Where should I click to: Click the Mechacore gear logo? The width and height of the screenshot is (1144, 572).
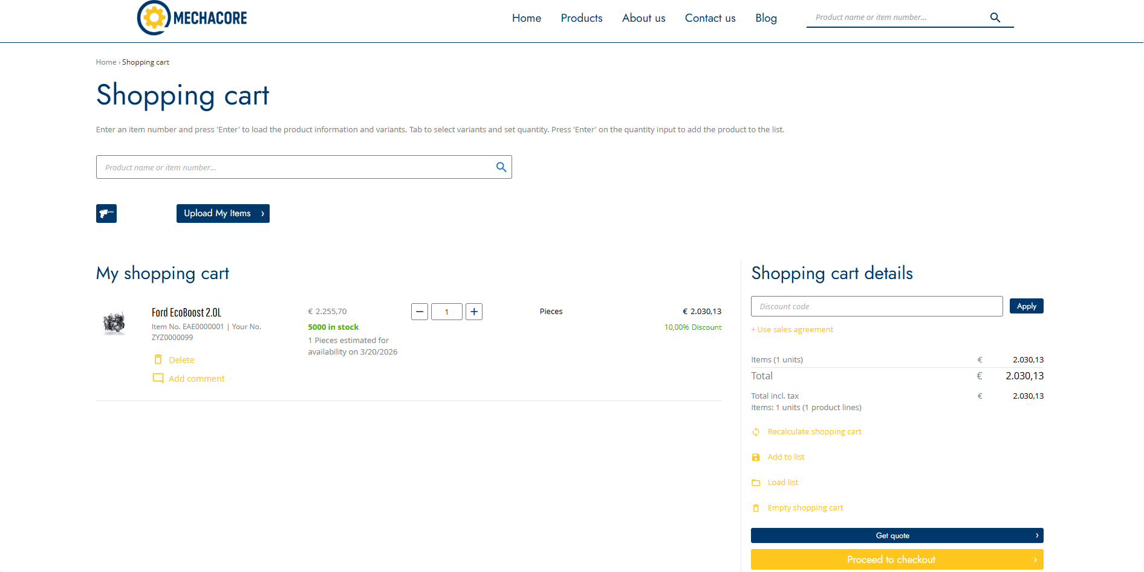(x=192, y=18)
